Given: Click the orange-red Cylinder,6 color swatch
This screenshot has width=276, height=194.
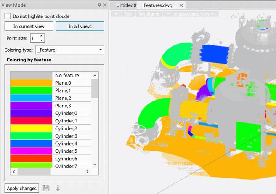Looking at the screenshot, I should click(x=31, y=158).
